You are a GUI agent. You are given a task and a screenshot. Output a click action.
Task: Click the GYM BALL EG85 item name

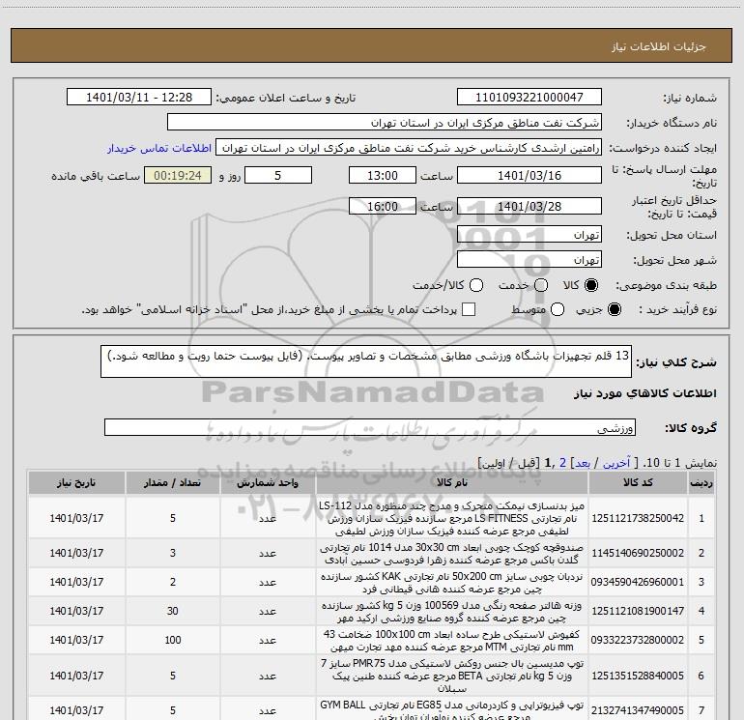pyautogui.click(x=452, y=710)
